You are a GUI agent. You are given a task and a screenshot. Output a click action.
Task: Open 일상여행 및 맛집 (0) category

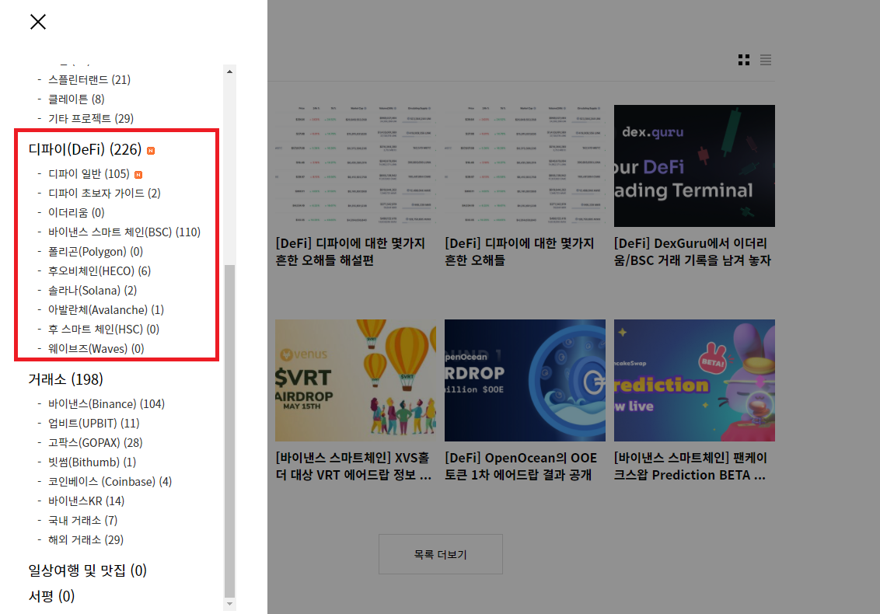coord(88,570)
